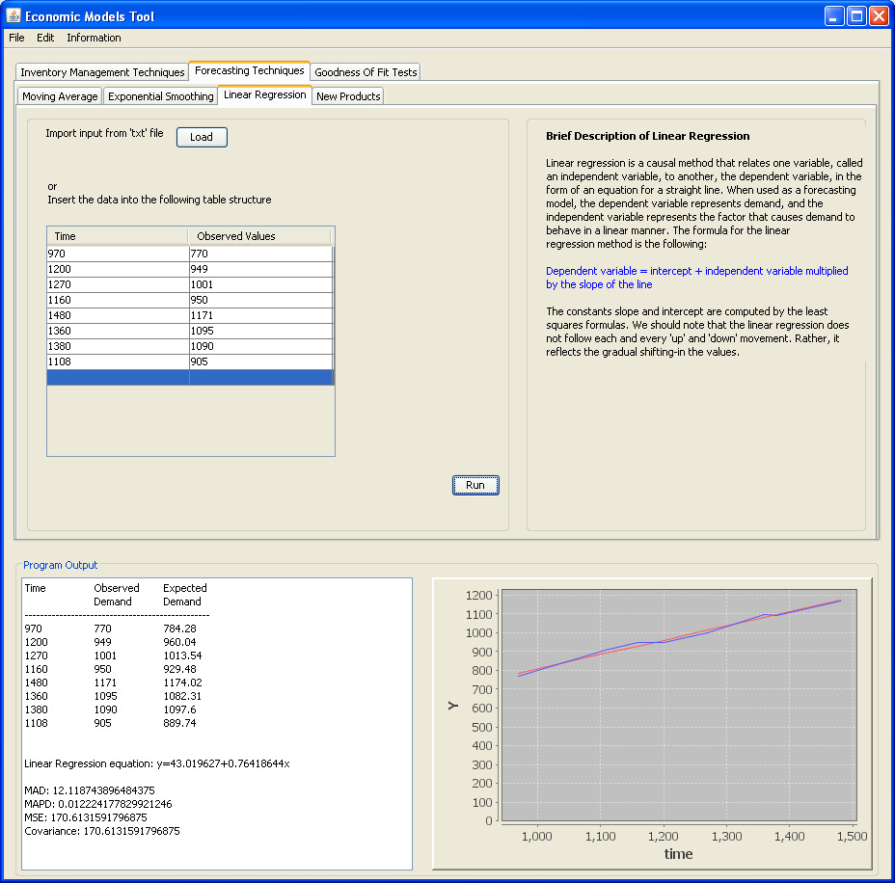Select the Time cell containing 1360
Screen dimensions: 895x883
119,331
